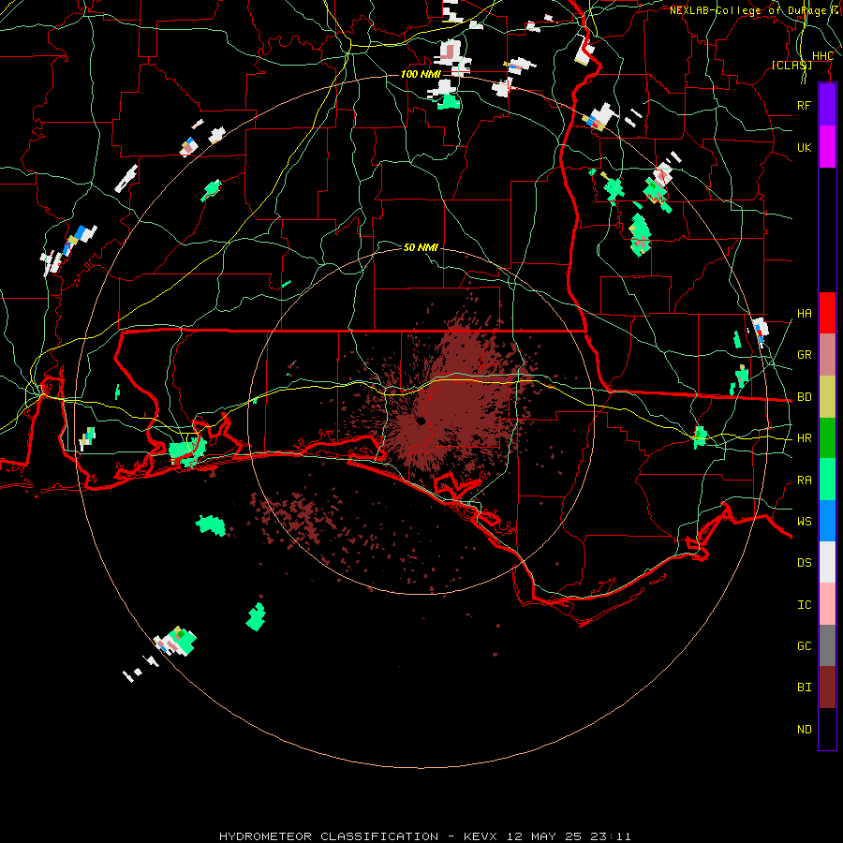Click the 'RA' legend label

(x=804, y=480)
